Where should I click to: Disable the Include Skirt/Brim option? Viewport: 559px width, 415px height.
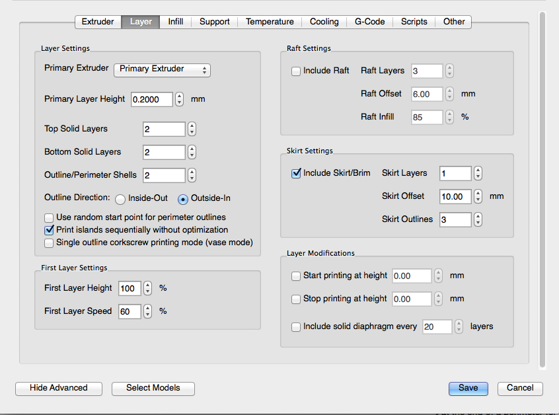(295, 173)
